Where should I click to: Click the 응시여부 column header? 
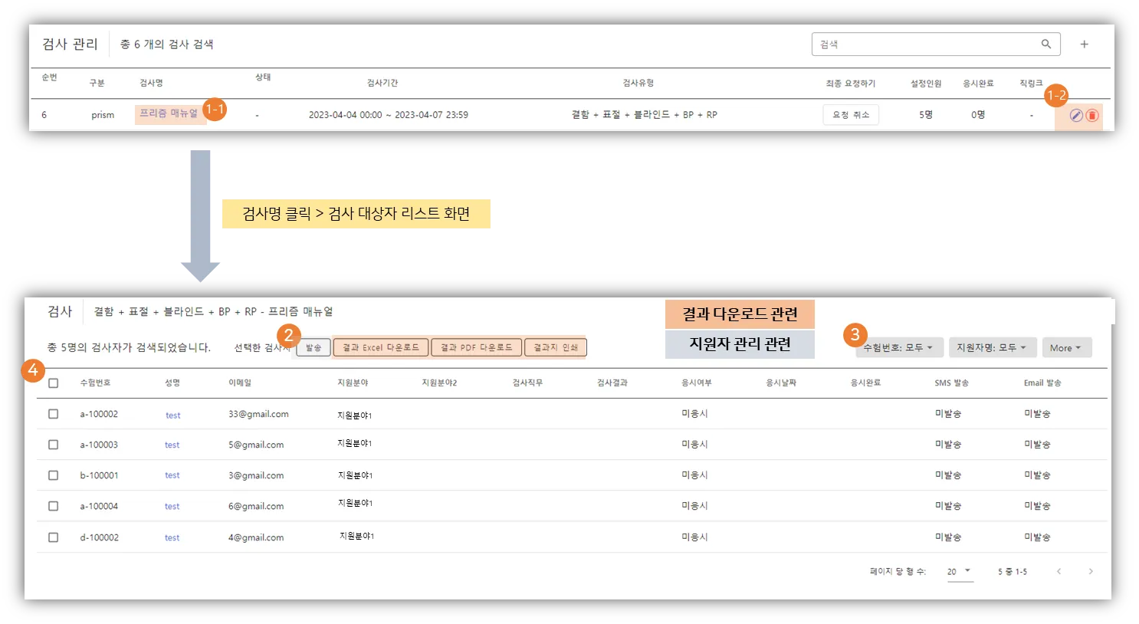tap(697, 383)
